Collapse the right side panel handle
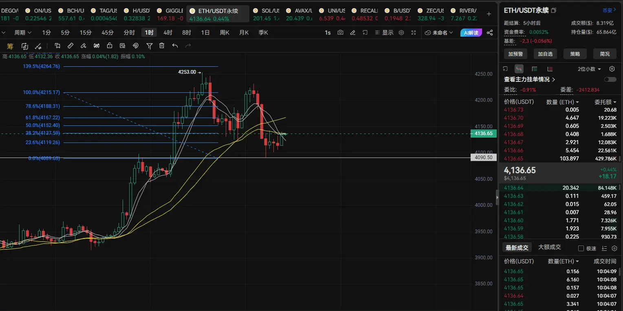Screen dimensions: 623x311 tap(497, 197)
